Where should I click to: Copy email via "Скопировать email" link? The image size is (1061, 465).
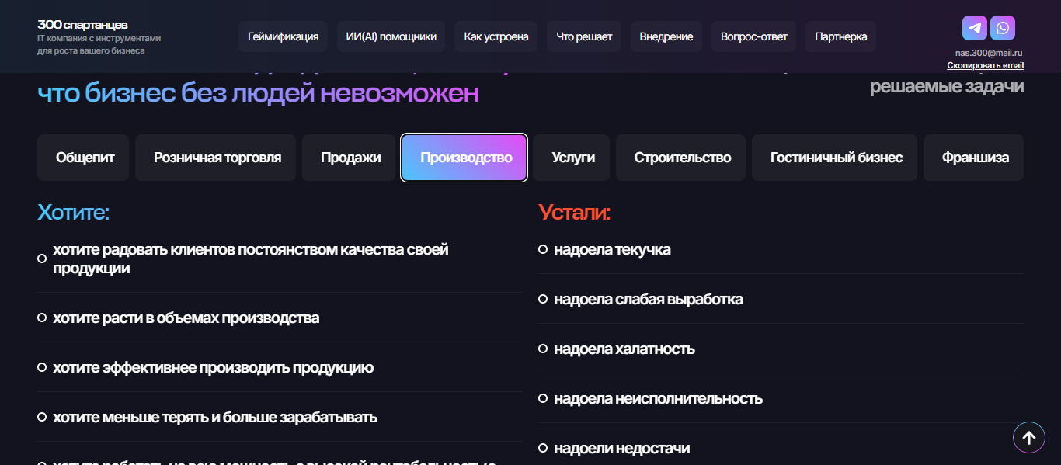point(985,65)
